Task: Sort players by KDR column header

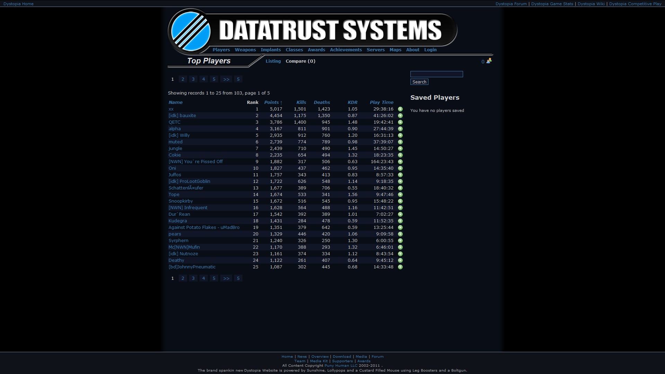Action: [x=352, y=103]
